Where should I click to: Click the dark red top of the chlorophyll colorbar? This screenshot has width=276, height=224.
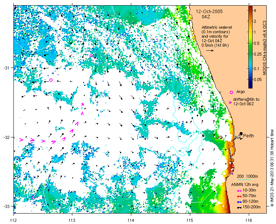point(251,7)
